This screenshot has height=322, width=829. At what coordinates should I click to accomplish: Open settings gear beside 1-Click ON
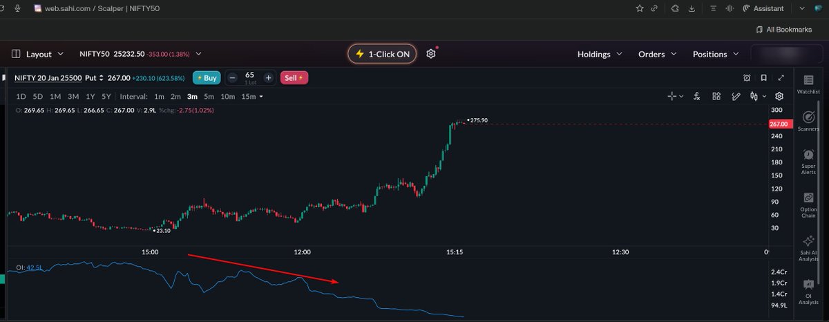(x=431, y=54)
